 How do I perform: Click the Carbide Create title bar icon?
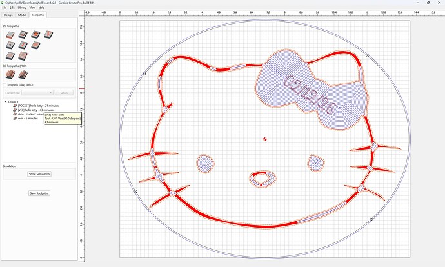(3, 3)
